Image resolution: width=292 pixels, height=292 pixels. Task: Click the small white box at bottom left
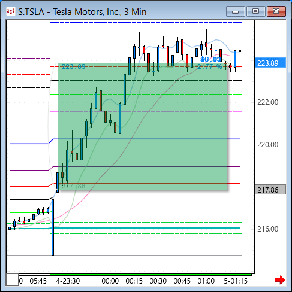coord(12,280)
